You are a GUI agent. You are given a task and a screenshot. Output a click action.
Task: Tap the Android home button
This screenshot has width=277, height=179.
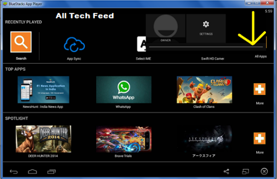(33, 172)
